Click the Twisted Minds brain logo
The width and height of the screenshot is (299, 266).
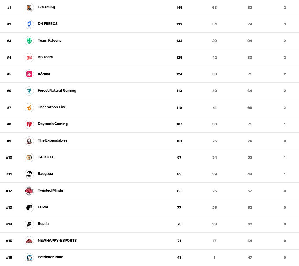tap(29, 191)
